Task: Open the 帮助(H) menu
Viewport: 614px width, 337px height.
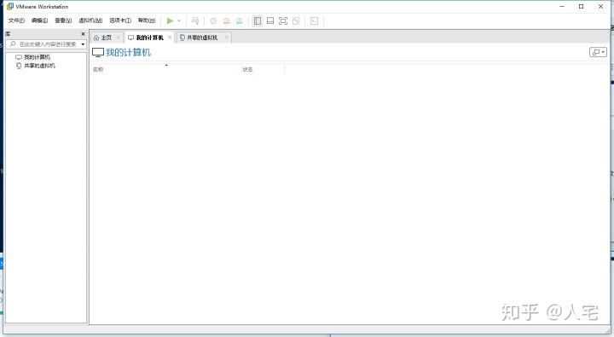Action: tap(147, 20)
